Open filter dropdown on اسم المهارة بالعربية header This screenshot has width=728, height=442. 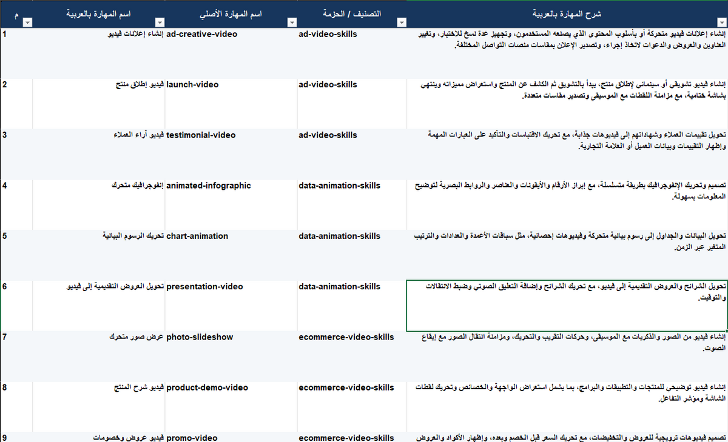coord(159,23)
